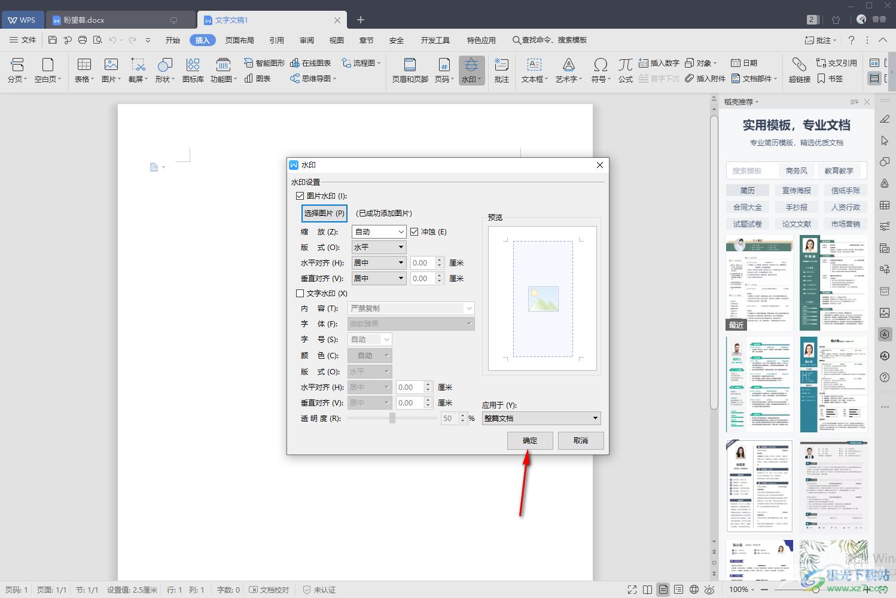Open the Icon Library (图标库)
The image size is (896, 598).
click(193, 70)
